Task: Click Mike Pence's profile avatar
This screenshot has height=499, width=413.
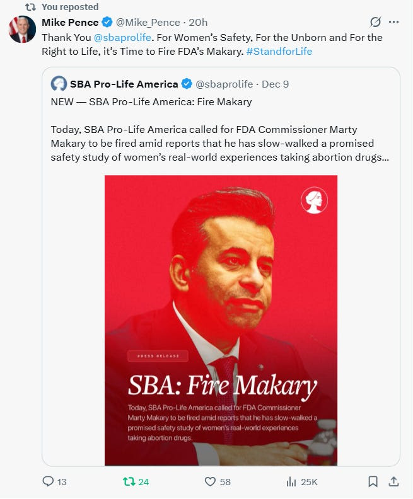Action: click(x=22, y=29)
